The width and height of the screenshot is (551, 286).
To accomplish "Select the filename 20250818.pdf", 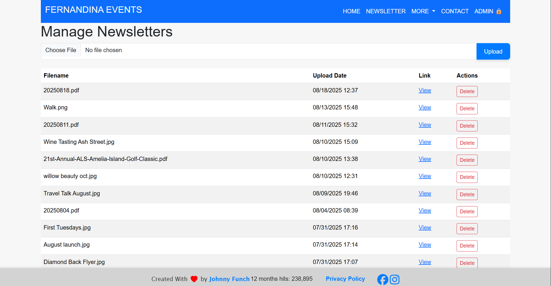I will (x=61, y=90).
